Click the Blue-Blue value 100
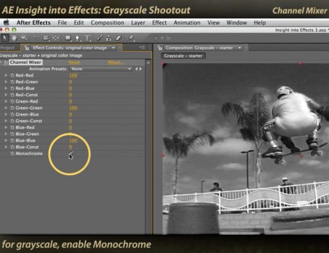329x253 pixels. (x=73, y=140)
